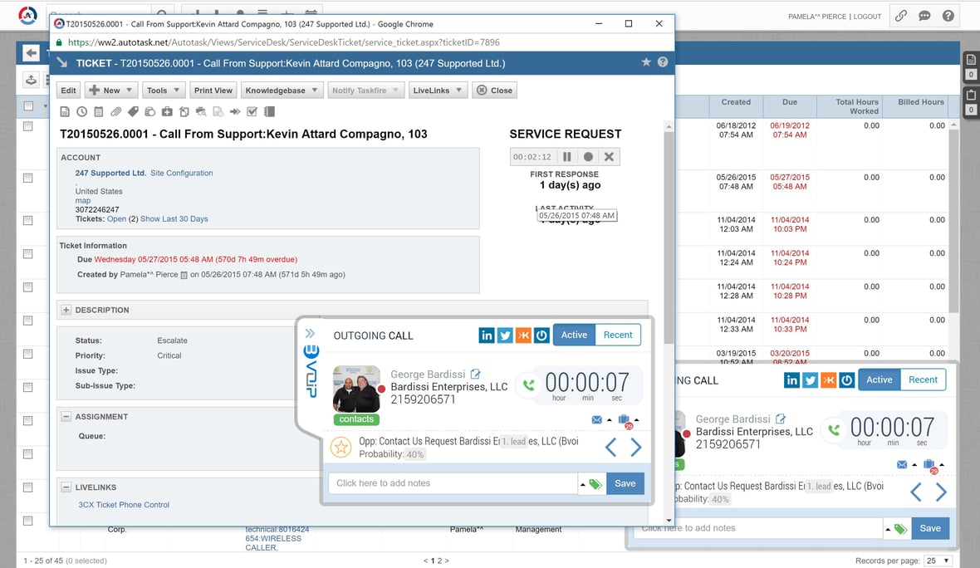Click the notes field in front call popup

(x=453, y=483)
